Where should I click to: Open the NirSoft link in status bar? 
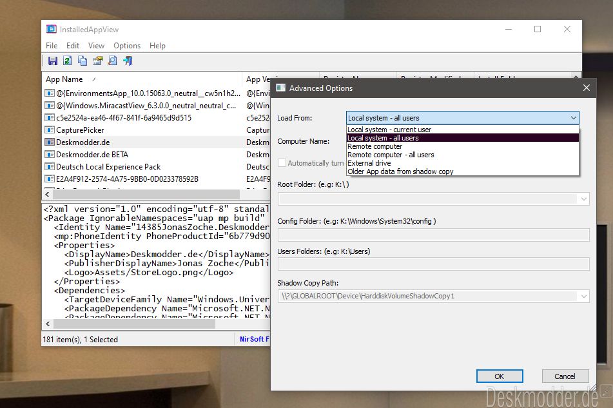[x=255, y=339]
